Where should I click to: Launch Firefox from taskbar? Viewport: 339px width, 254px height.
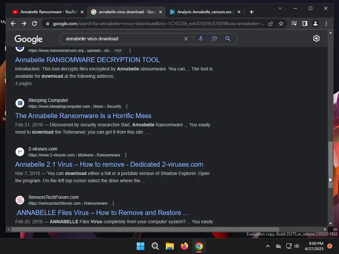184,246
